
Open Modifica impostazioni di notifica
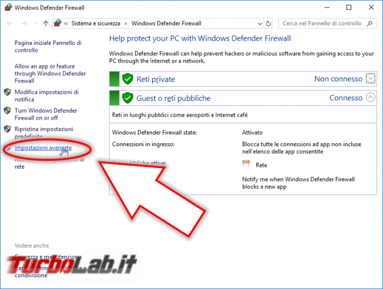click(x=47, y=96)
